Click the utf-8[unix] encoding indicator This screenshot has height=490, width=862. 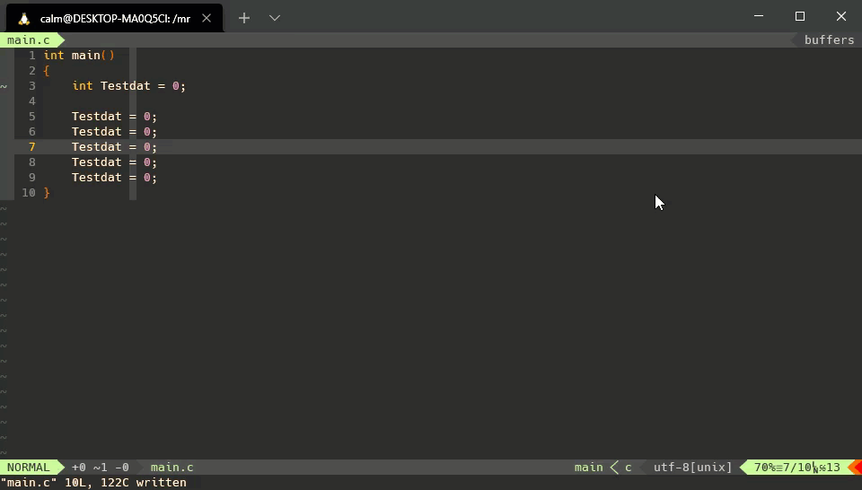[x=692, y=468]
